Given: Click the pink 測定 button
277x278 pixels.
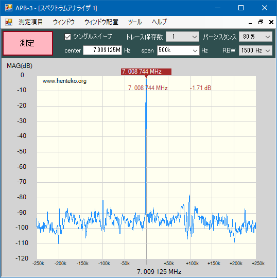Looking at the screenshot, I should click(28, 43).
